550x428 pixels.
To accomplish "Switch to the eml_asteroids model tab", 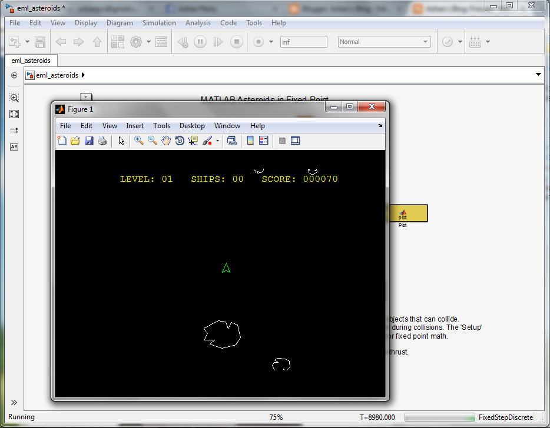I will (31, 61).
